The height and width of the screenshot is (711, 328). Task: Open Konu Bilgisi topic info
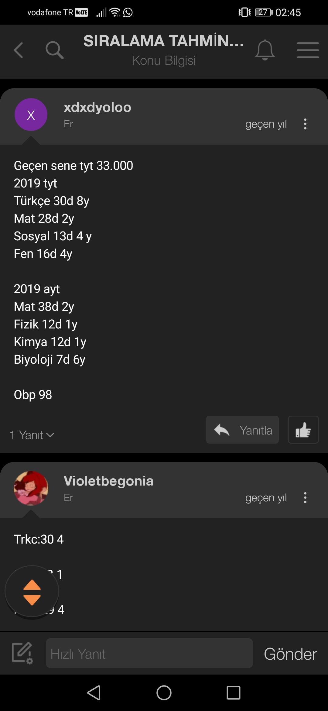164,60
